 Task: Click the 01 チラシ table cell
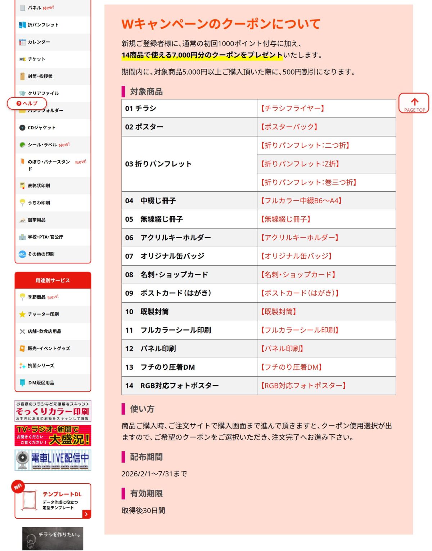pos(189,108)
